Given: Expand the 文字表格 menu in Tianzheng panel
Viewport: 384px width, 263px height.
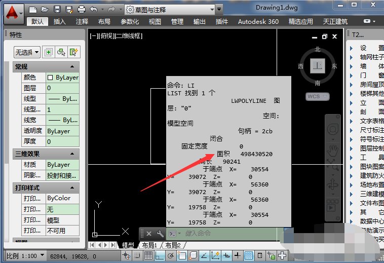Looking at the screenshot, I should [x=371, y=121].
